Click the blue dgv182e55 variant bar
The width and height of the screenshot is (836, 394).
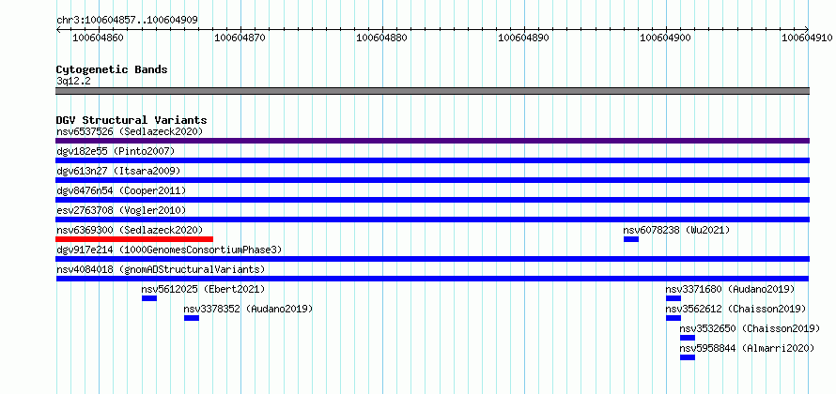tap(432, 160)
